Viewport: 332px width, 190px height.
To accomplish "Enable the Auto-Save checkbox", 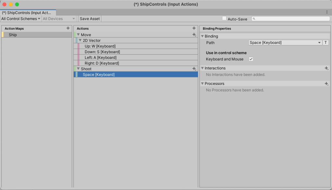I will tap(224, 19).
